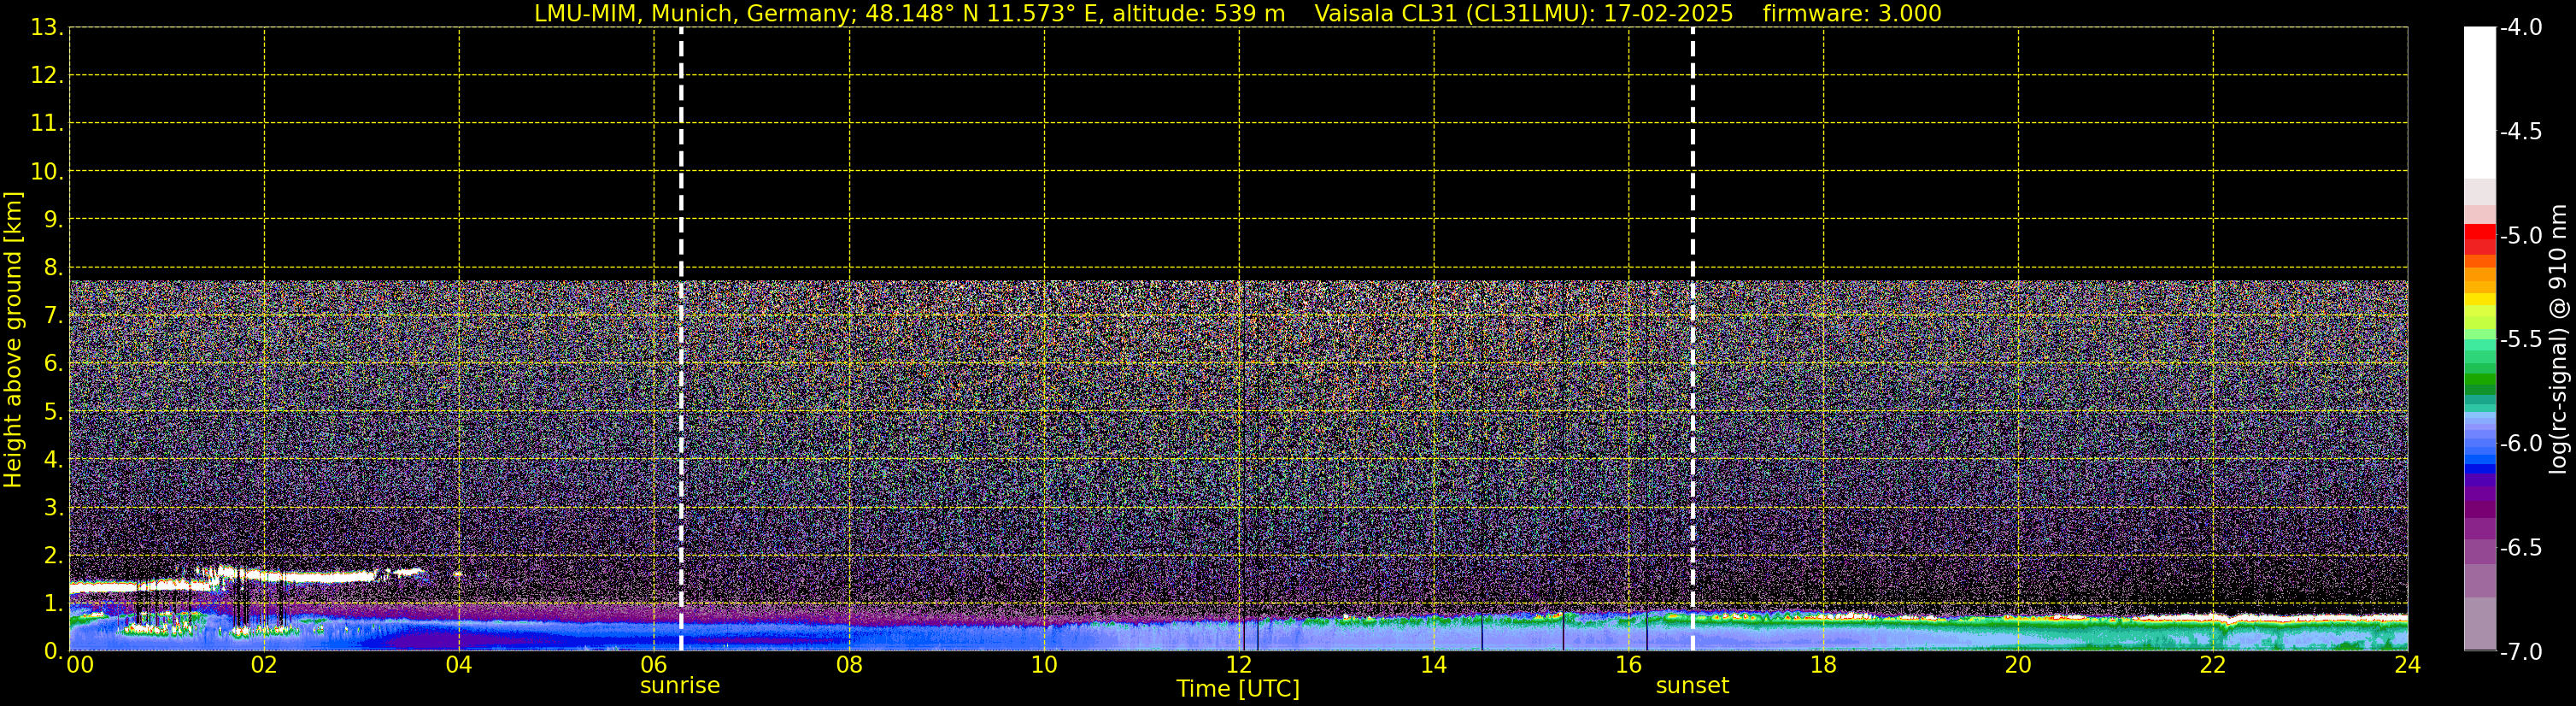Click the '-5.0' colorbar tick label

(x=2520, y=235)
